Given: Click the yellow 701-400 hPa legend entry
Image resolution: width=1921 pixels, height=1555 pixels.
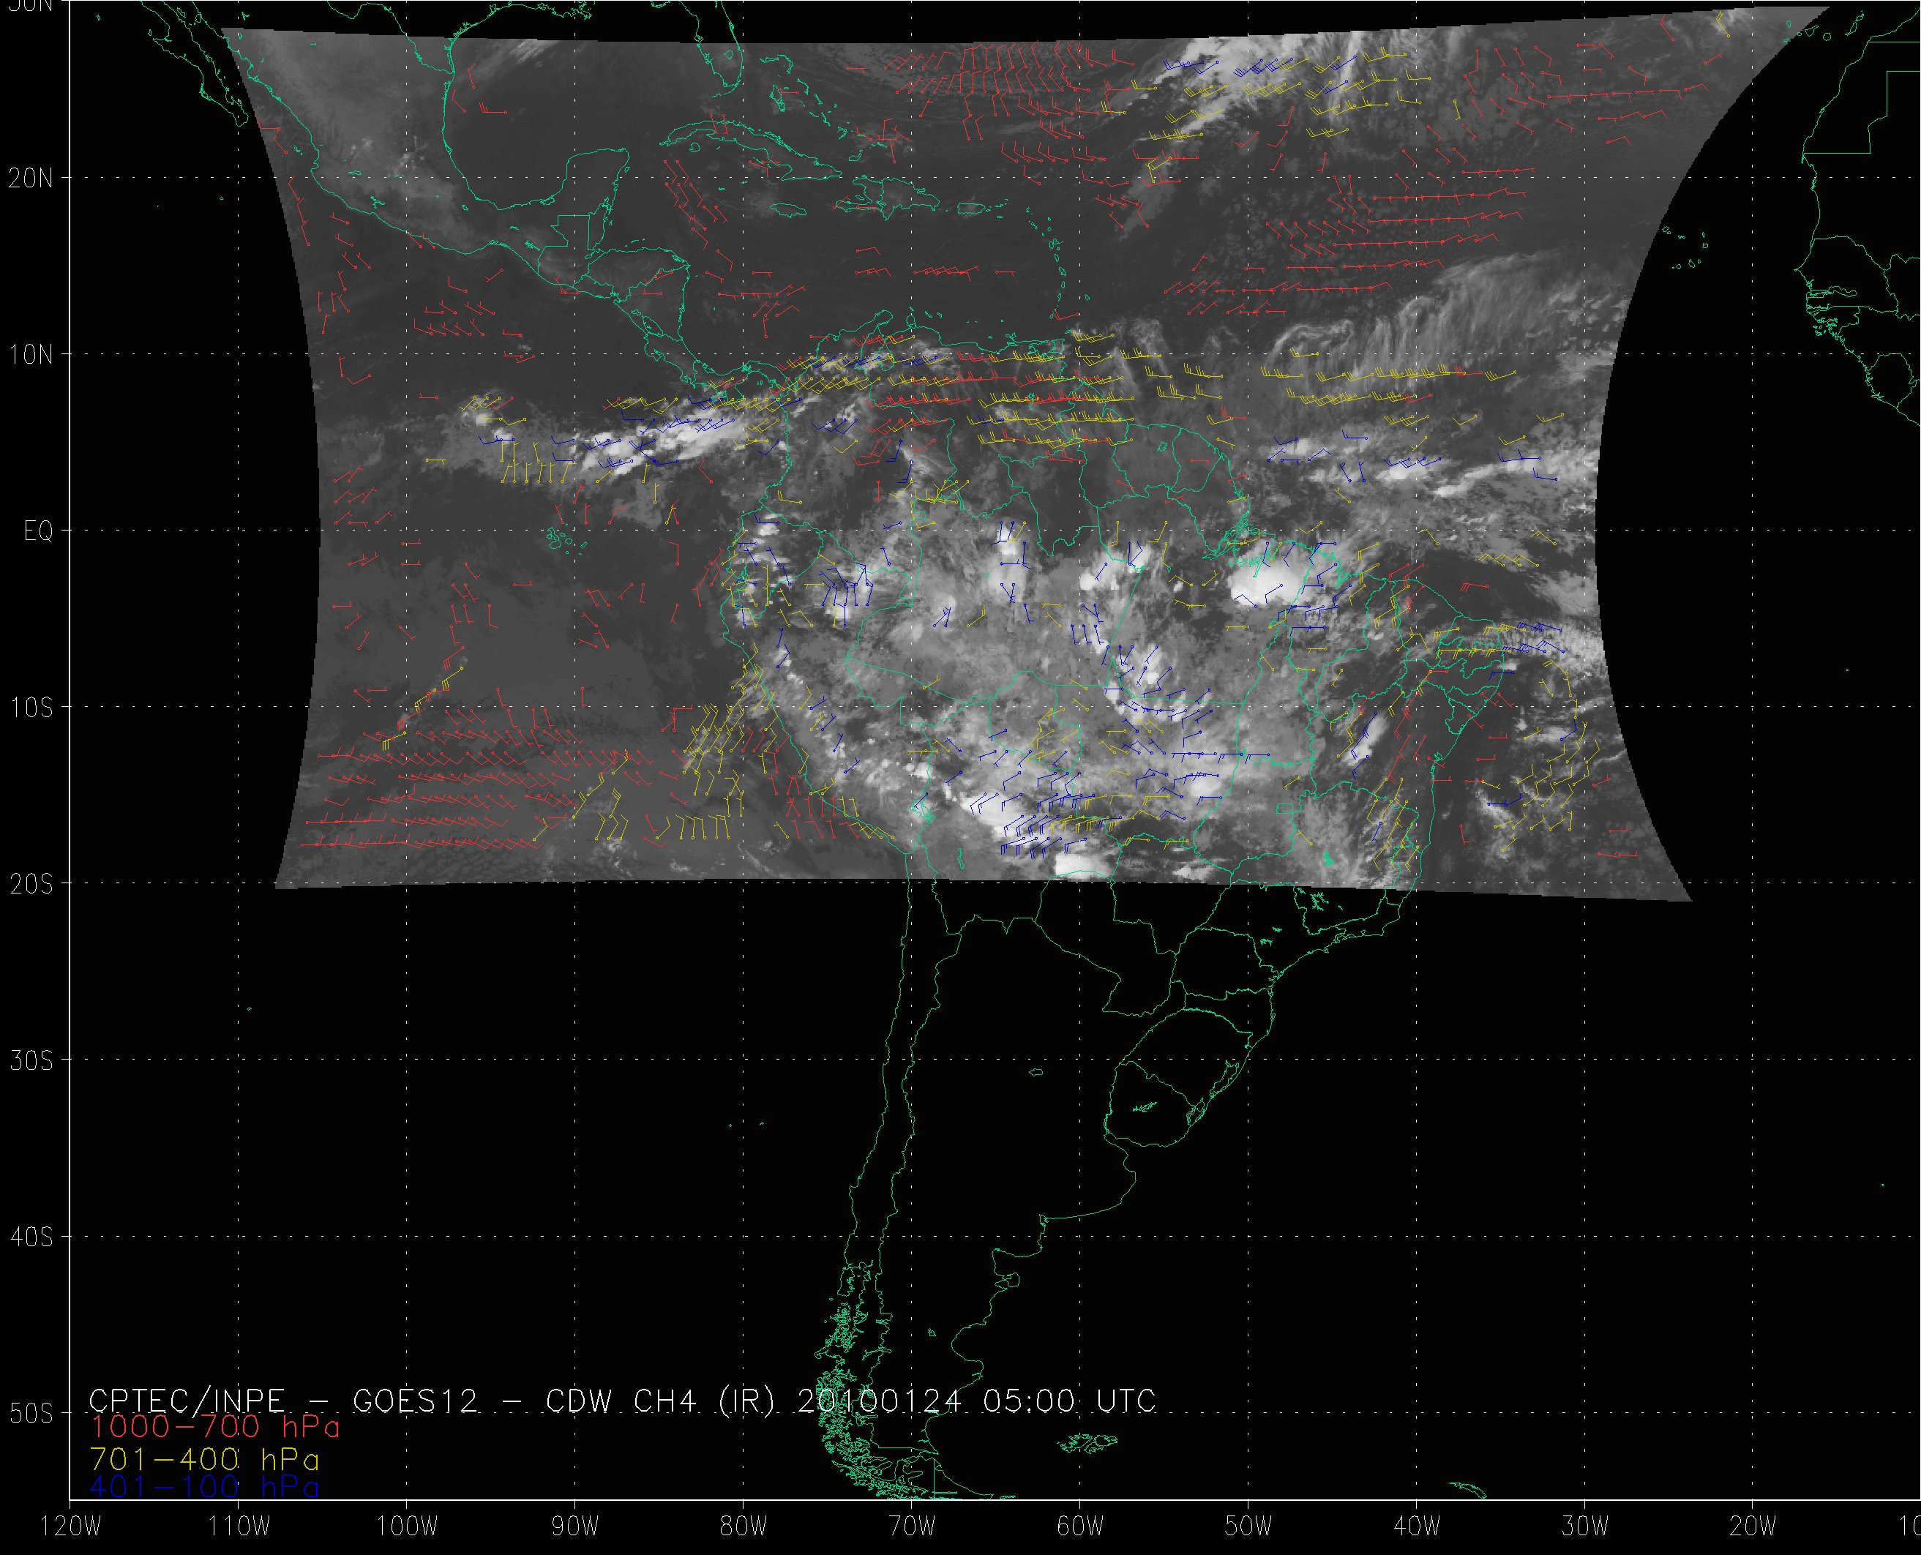Looking at the screenshot, I should pyautogui.click(x=205, y=1458).
